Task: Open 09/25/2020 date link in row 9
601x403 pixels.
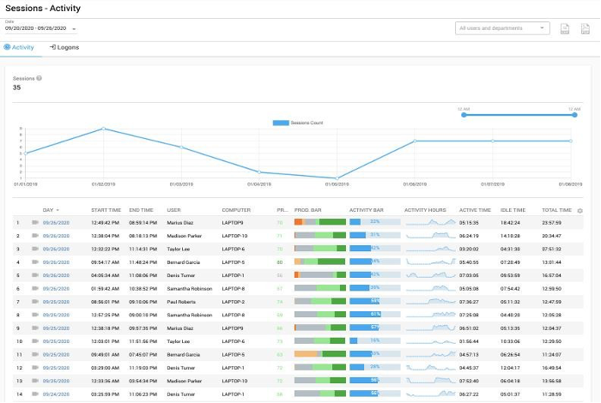Action: pos(56,328)
